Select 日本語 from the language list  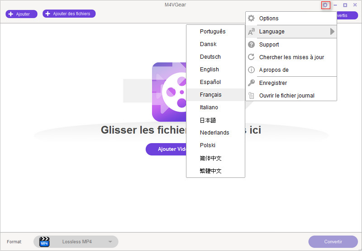coord(208,120)
